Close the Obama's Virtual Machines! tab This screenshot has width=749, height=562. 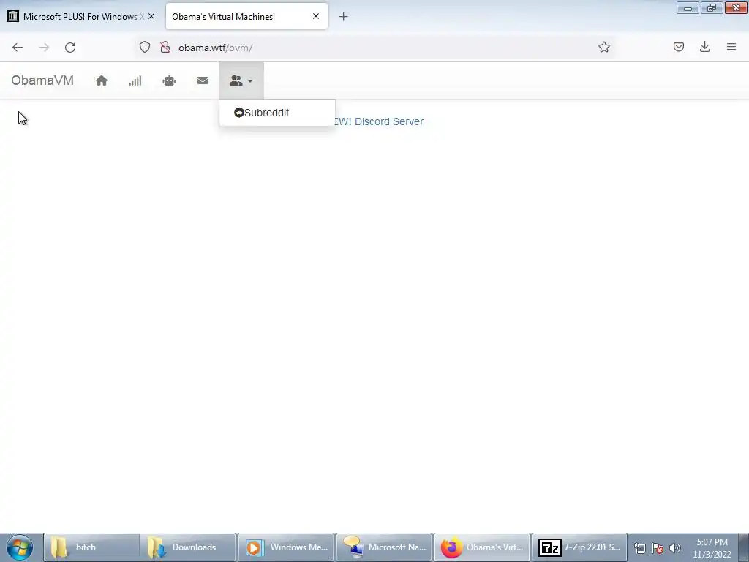point(316,16)
